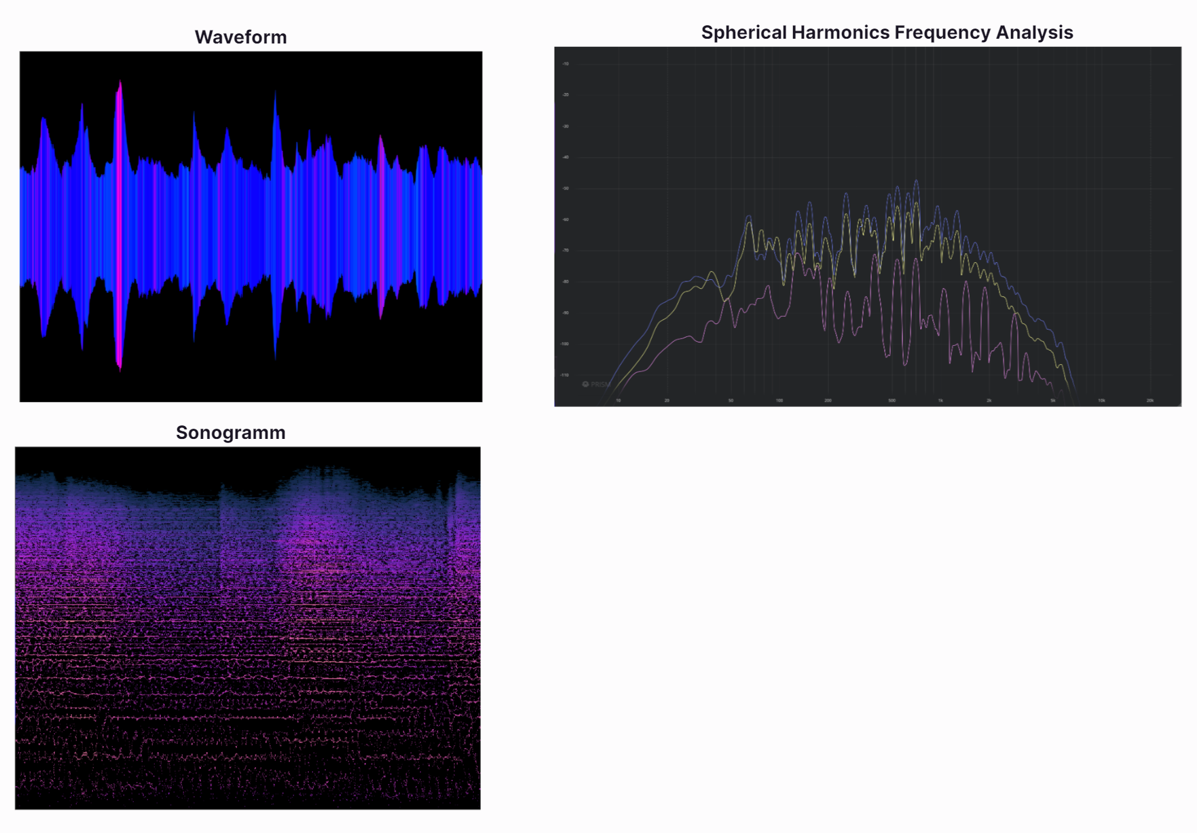Click the -10 label on the dB axis

click(x=566, y=64)
